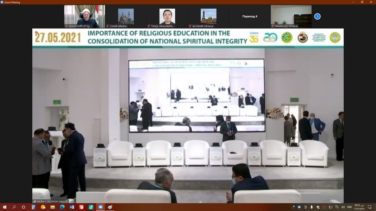Open Microsoft Edge from the taskbar
376x211 pixels.
(x=62, y=207)
